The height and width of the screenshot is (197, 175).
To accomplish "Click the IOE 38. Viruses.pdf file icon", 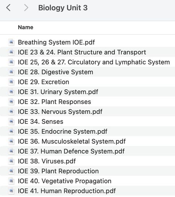I will click(11, 161).
